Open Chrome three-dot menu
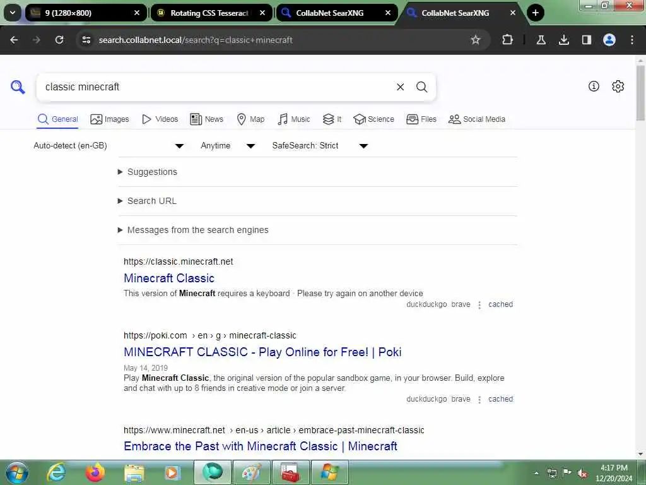This screenshot has width=646, height=485. click(632, 40)
